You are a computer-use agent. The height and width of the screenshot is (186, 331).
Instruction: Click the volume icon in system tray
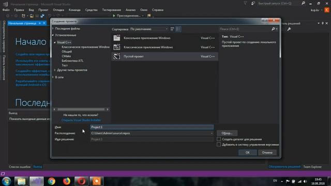(x=305, y=181)
